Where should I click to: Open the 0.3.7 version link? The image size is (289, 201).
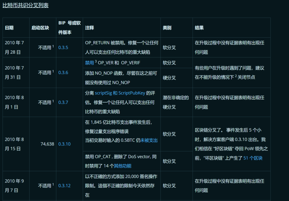(63, 102)
